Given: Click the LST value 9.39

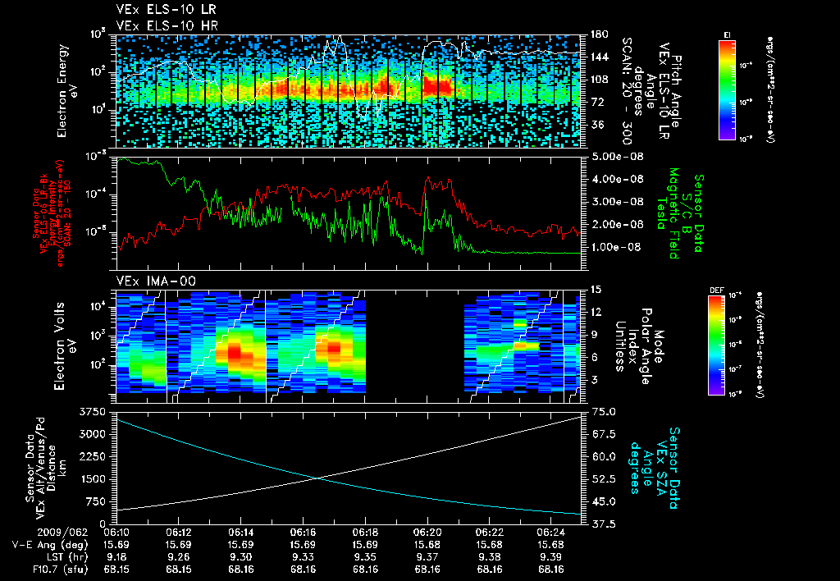Looking at the screenshot, I should [x=552, y=557].
